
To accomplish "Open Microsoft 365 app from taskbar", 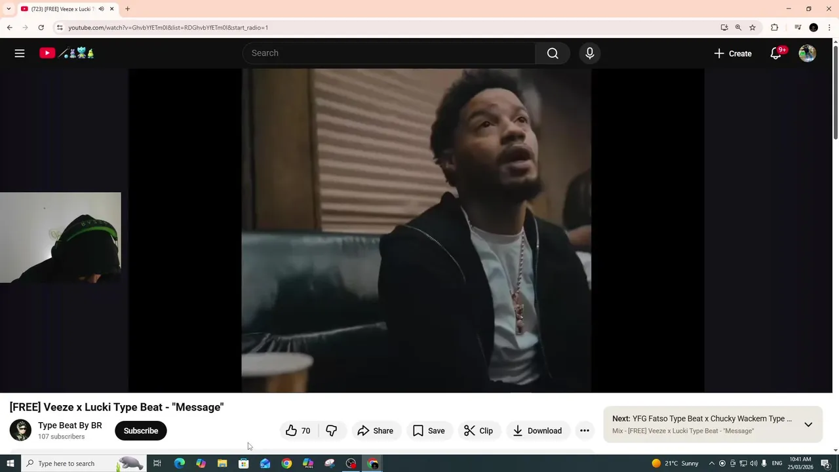I will point(308,463).
